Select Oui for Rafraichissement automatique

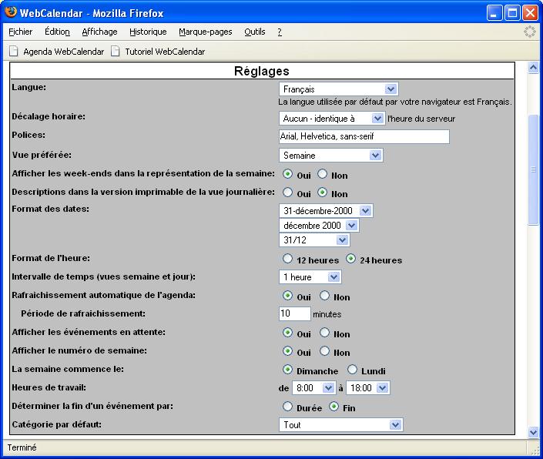287,296
